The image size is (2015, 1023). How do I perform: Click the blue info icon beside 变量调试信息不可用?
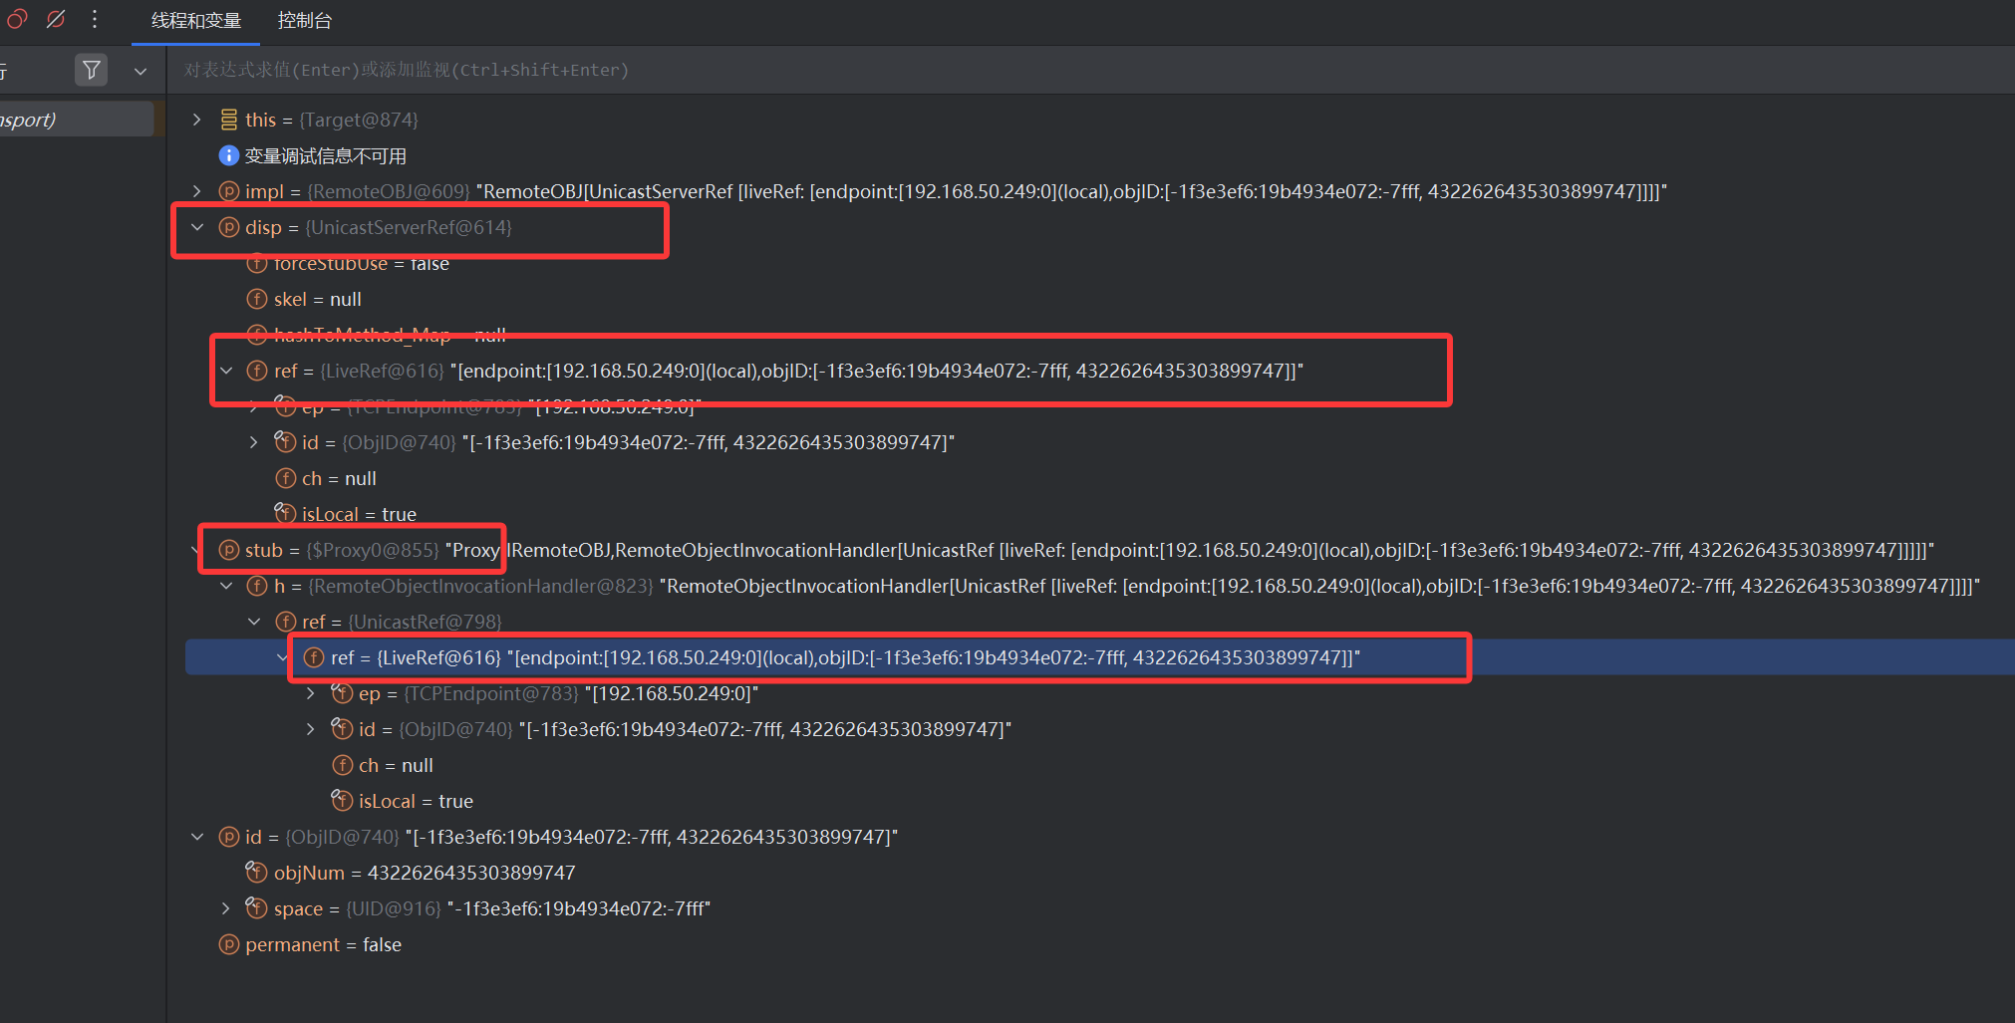(x=228, y=155)
